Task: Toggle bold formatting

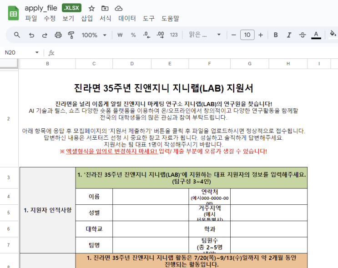Action: tap(276, 35)
